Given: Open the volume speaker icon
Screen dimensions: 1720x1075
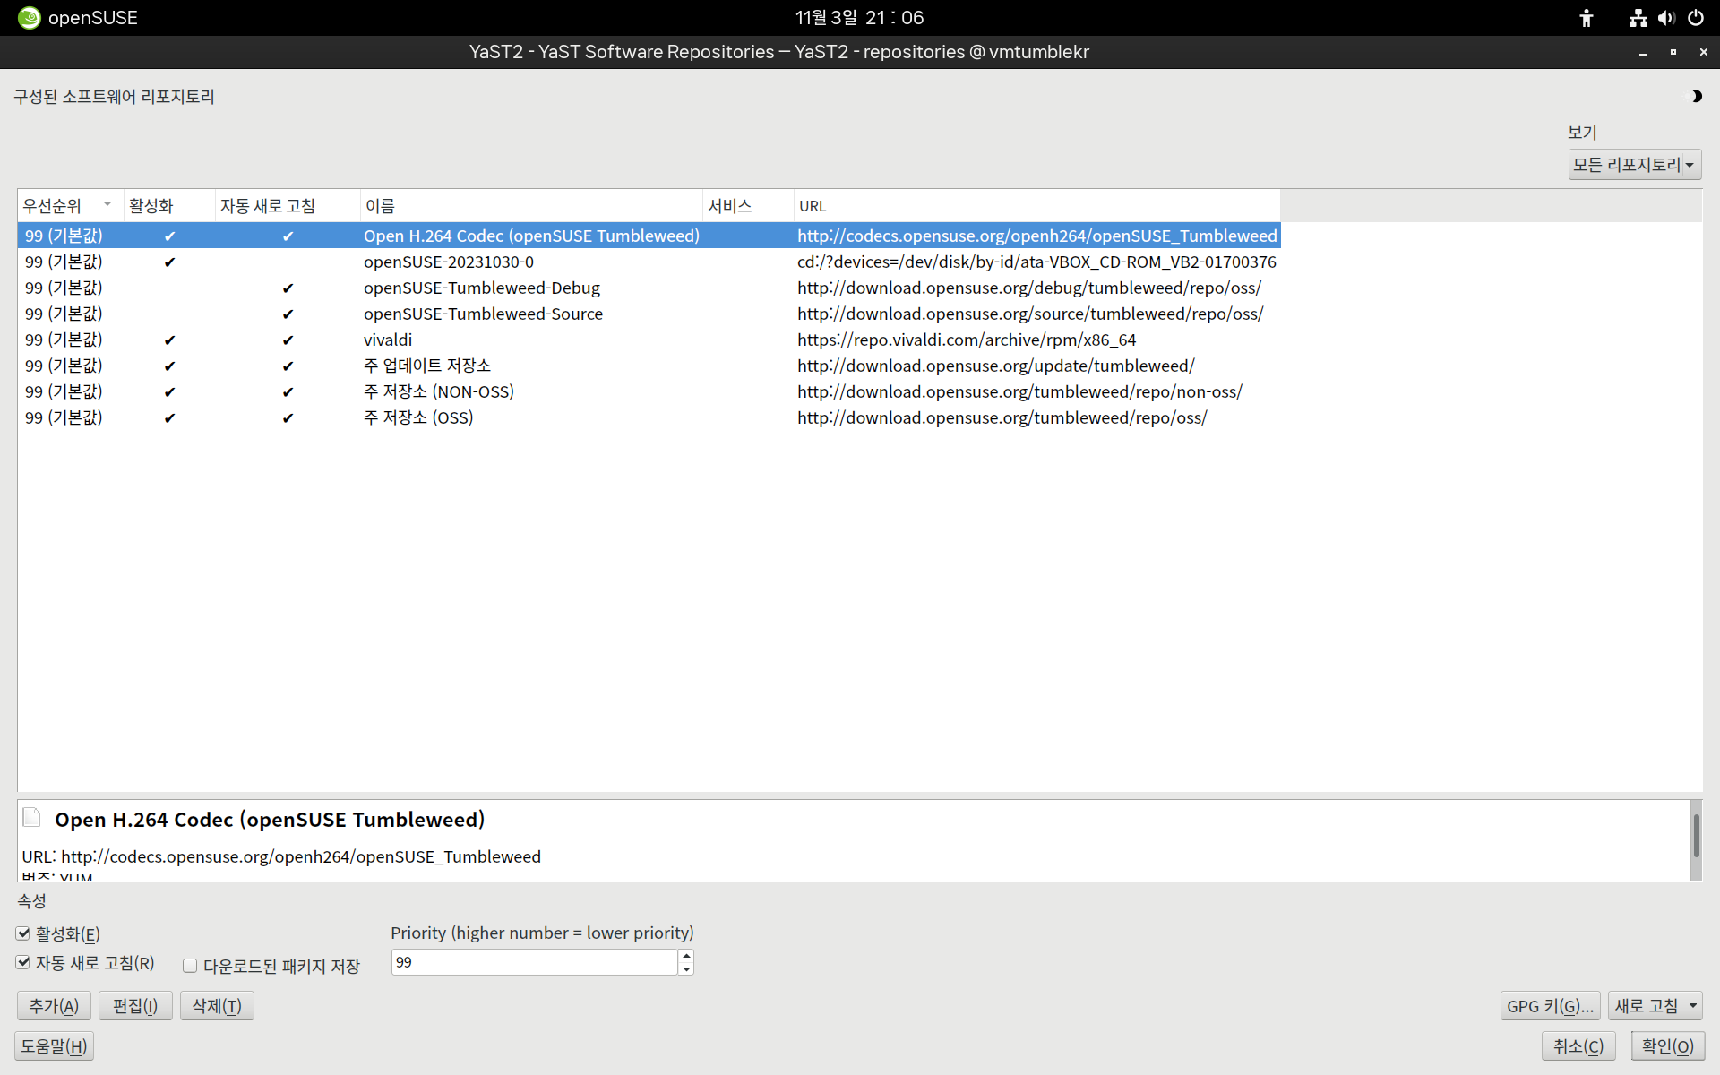Looking at the screenshot, I should point(1666,18).
